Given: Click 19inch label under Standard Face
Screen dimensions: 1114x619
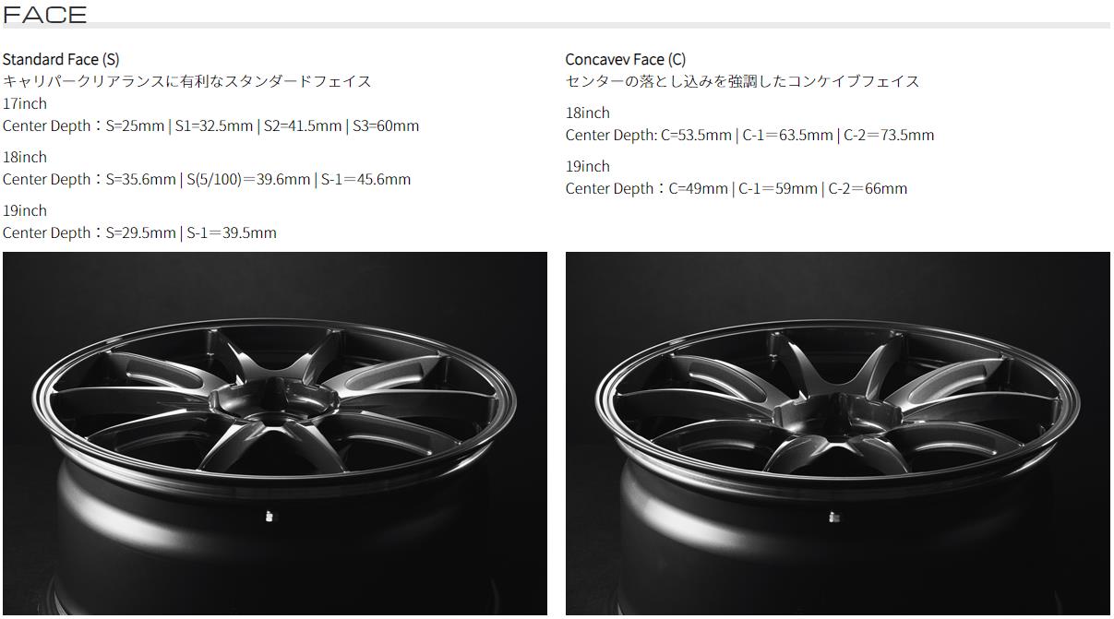Looking at the screenshot, I should coord(25,210).
